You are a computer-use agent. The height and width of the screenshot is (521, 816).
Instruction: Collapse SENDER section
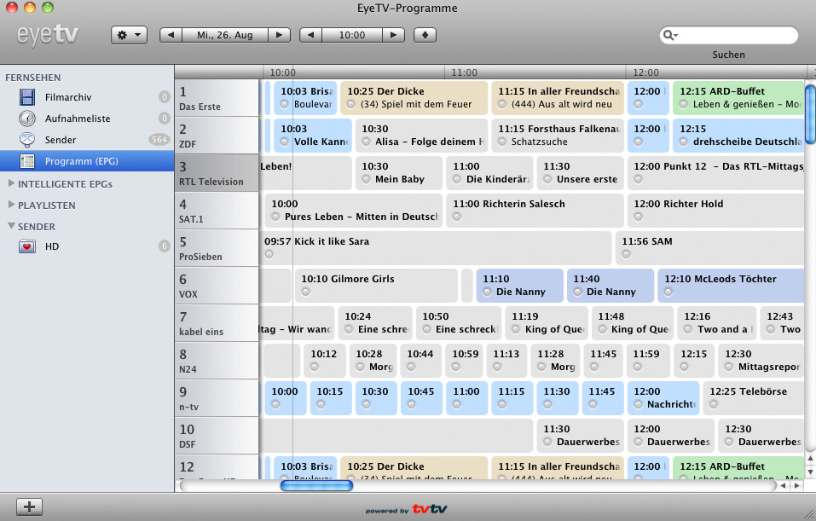(x=11, y=227)
